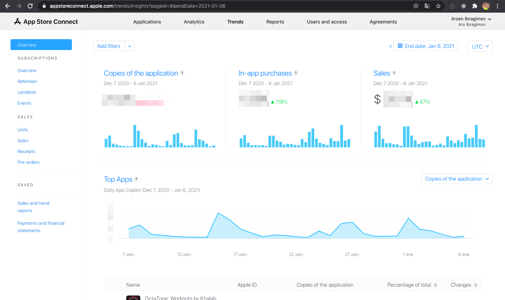Click the In-app purchases heading

[265, 73]
